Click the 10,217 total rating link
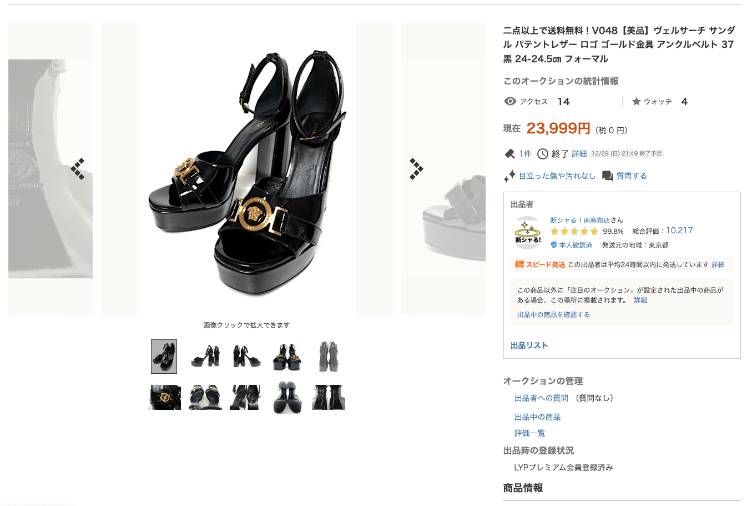Screen dimensions: 747x506 click(679, 231)
